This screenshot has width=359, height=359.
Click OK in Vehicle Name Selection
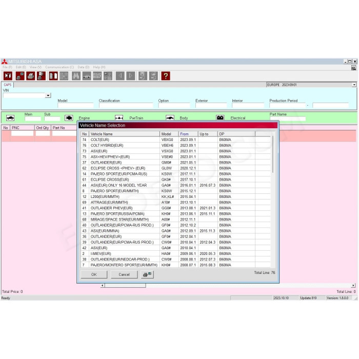(94, 274)
